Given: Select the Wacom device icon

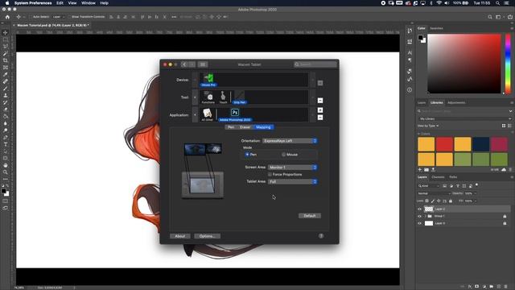Looking at the screenshot, I should click(208, 80).
